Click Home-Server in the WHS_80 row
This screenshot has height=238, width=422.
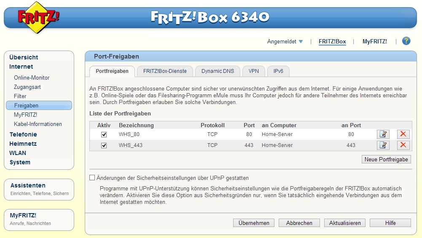[277, 134]
